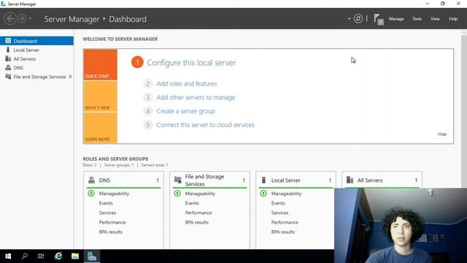Click the Local Server sidebar icon
Image resolution: width=467 pixels, height=263 pixels.
point(8,50)
